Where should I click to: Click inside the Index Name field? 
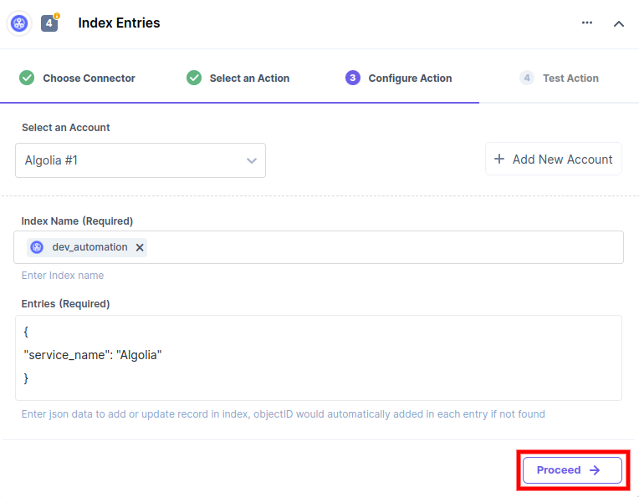click(319, 247)
